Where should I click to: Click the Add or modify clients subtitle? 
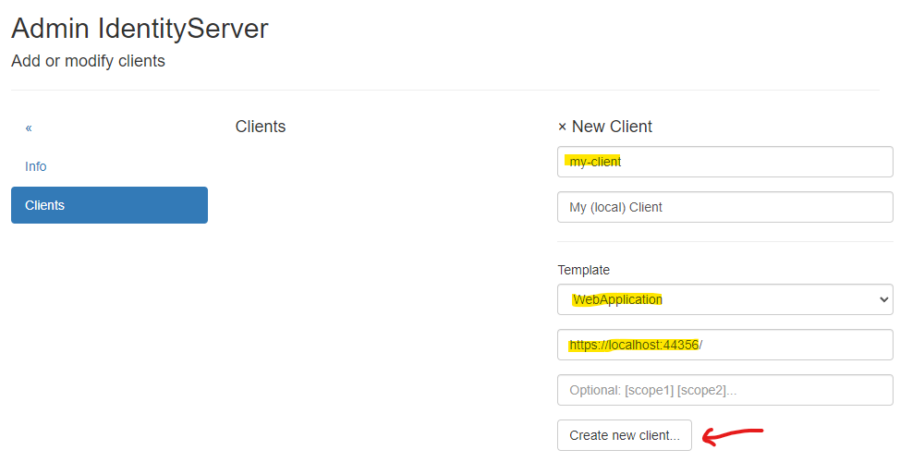(x=88, y=61)
